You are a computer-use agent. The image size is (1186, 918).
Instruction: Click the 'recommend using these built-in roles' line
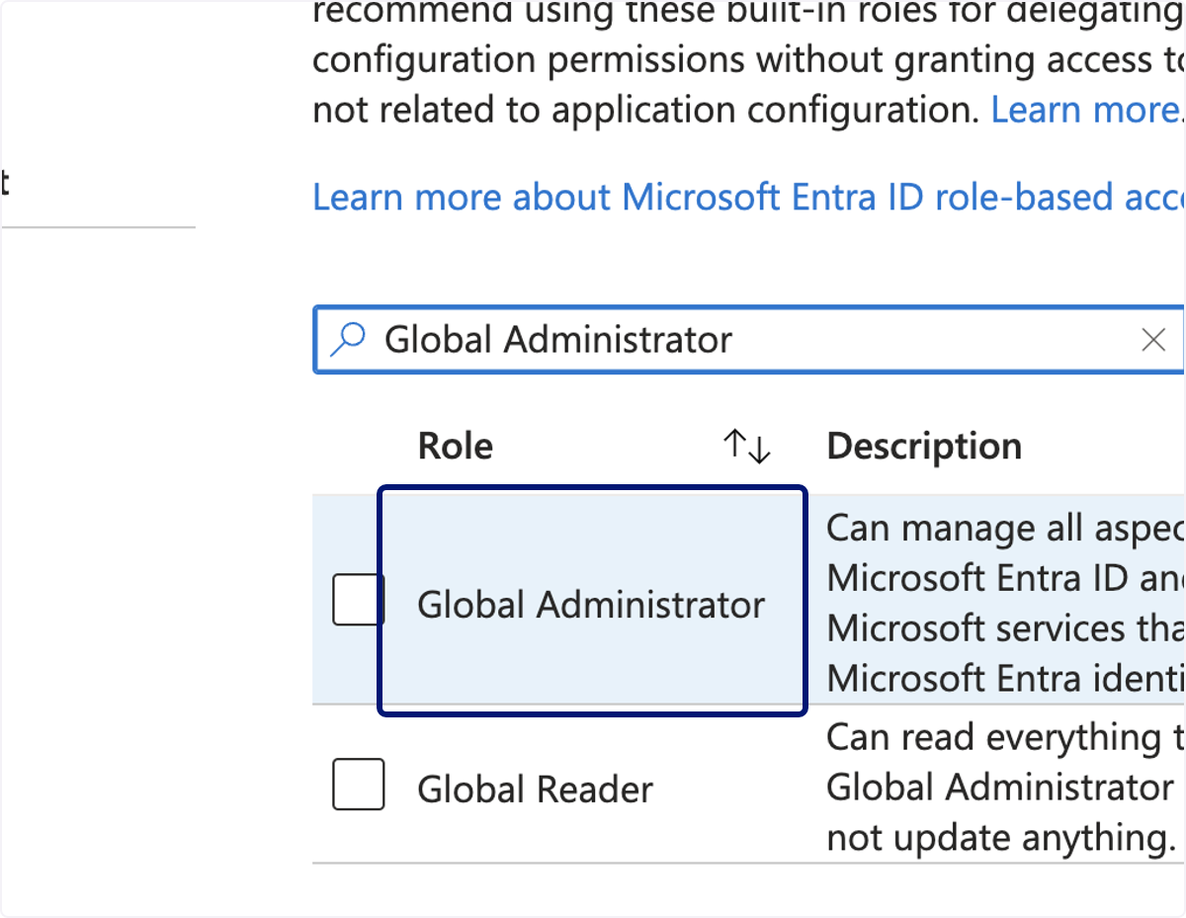point(749,14)
